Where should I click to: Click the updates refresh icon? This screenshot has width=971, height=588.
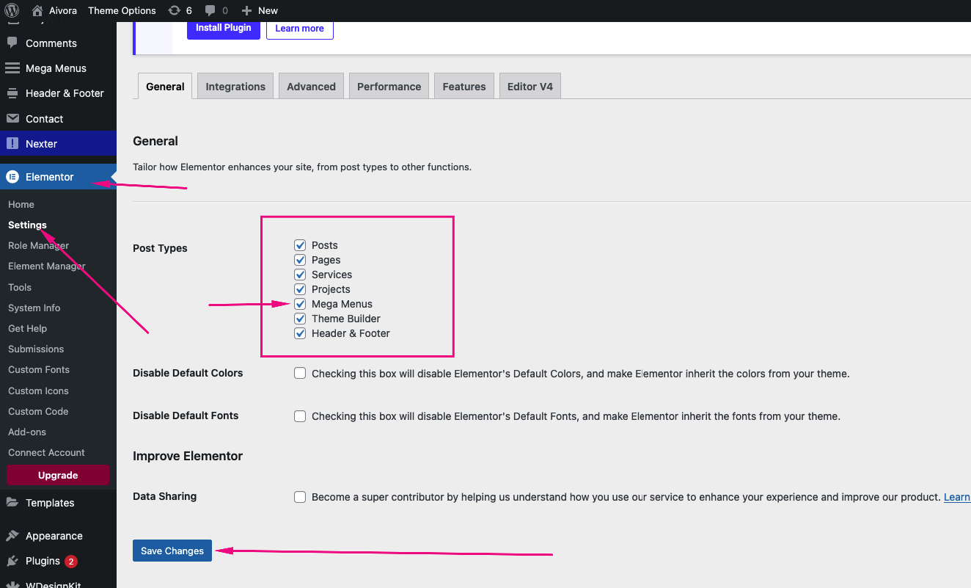pos(174,10)
